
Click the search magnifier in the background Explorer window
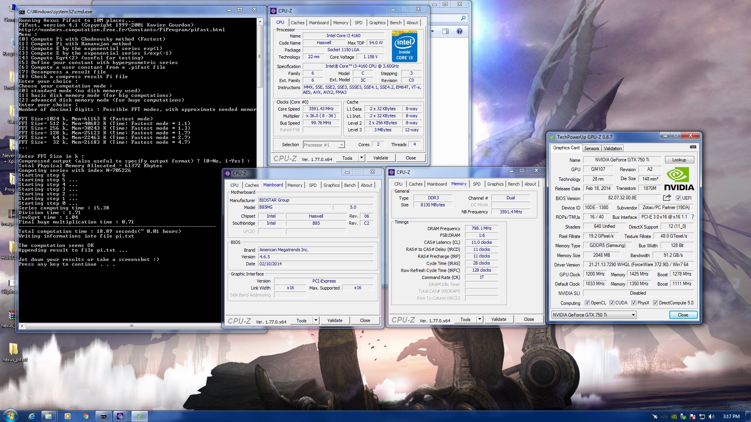pos(463,18)
